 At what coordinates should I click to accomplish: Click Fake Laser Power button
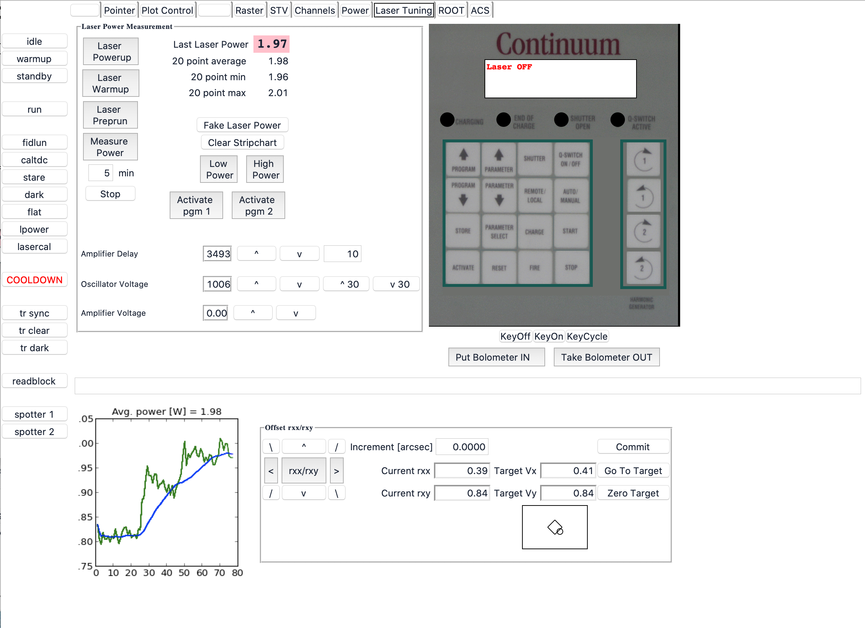242,125
